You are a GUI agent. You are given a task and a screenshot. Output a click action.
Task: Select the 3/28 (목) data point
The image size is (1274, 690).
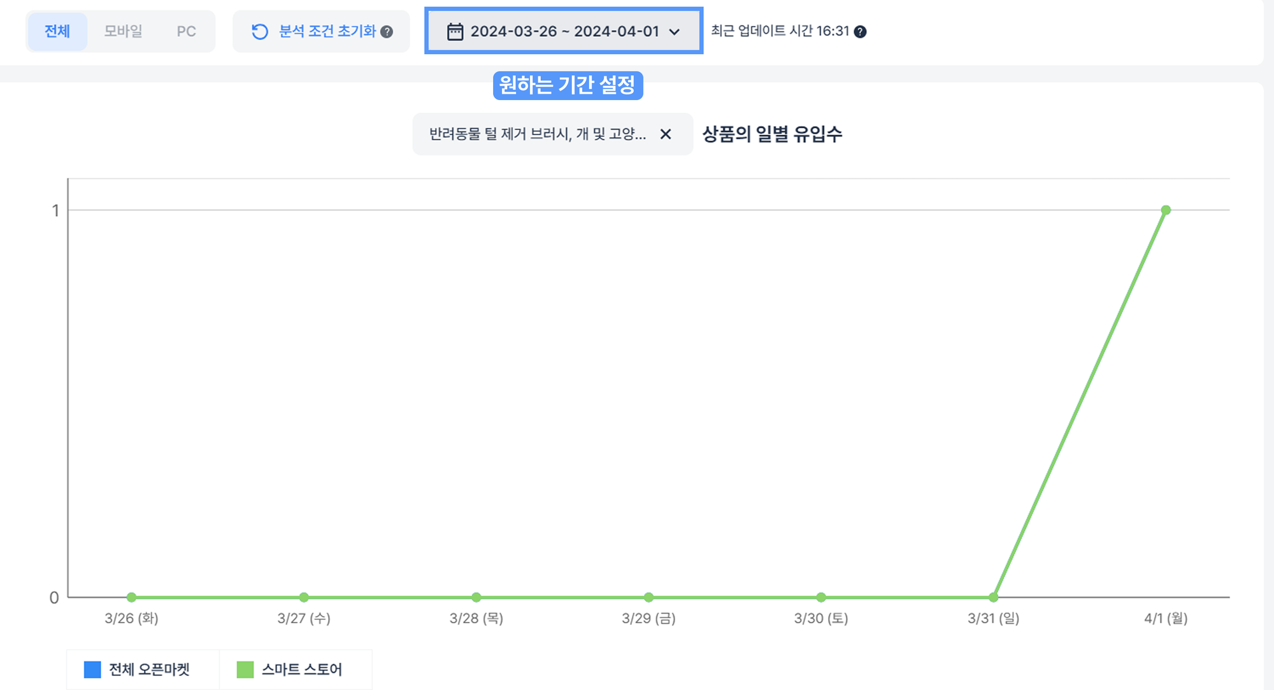pos(476,597)
